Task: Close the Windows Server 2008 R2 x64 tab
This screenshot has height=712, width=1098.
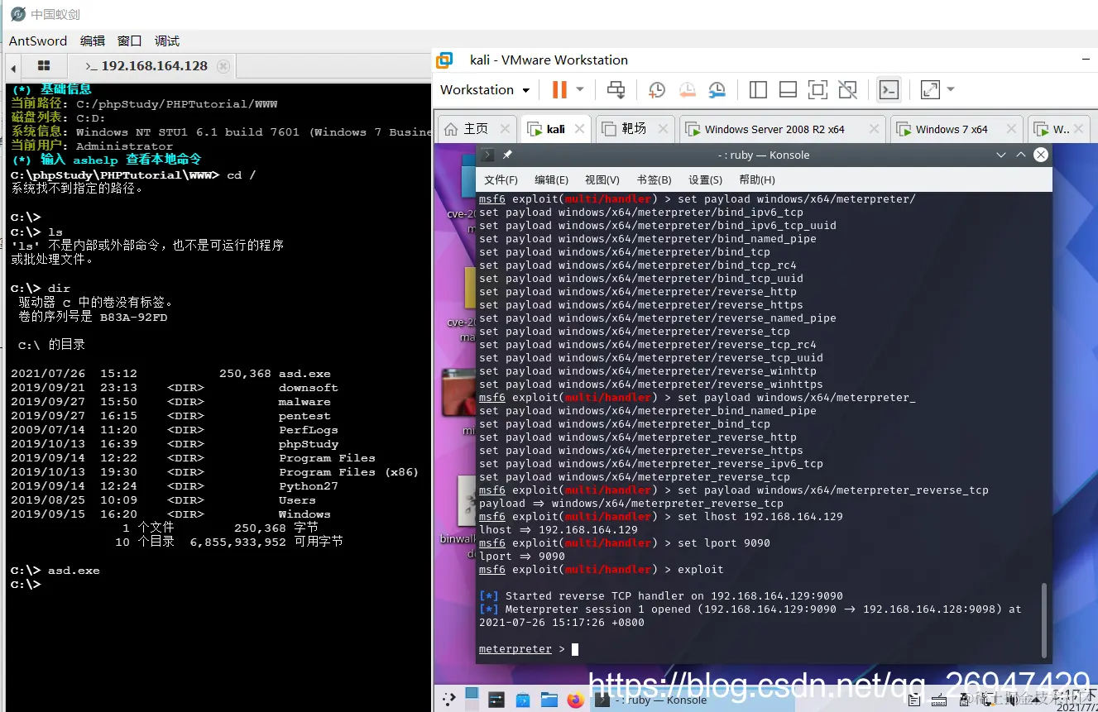Action: [874, 129]
